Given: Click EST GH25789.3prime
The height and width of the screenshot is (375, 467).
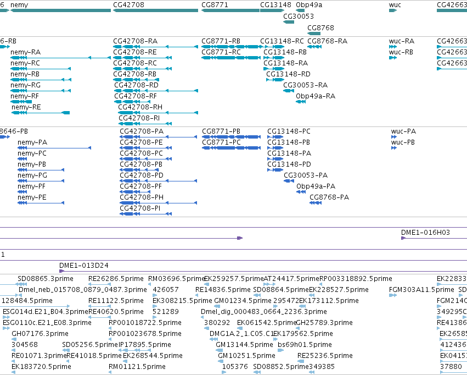Looking at the screenshot, I should [324, 323].
